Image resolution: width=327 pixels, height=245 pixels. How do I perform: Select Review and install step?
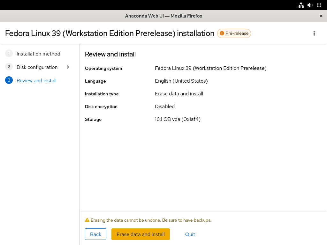click(x=36, y=81)
